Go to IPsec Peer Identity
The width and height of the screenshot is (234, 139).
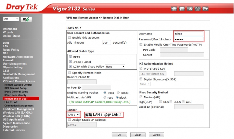click(x=15, y=95)
